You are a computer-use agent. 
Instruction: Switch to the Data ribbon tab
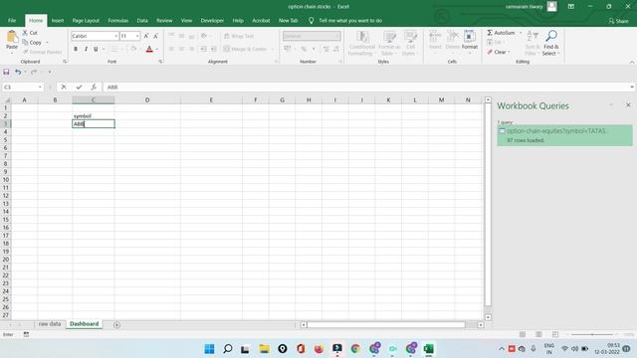tap(142, 20)
